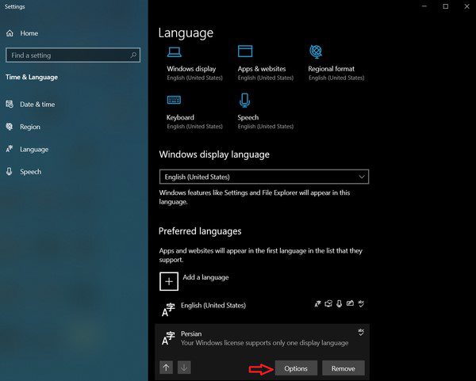Close the Settings window
Image resolution: width=476 pixels, height=381 pixels.
coord(467,6)
